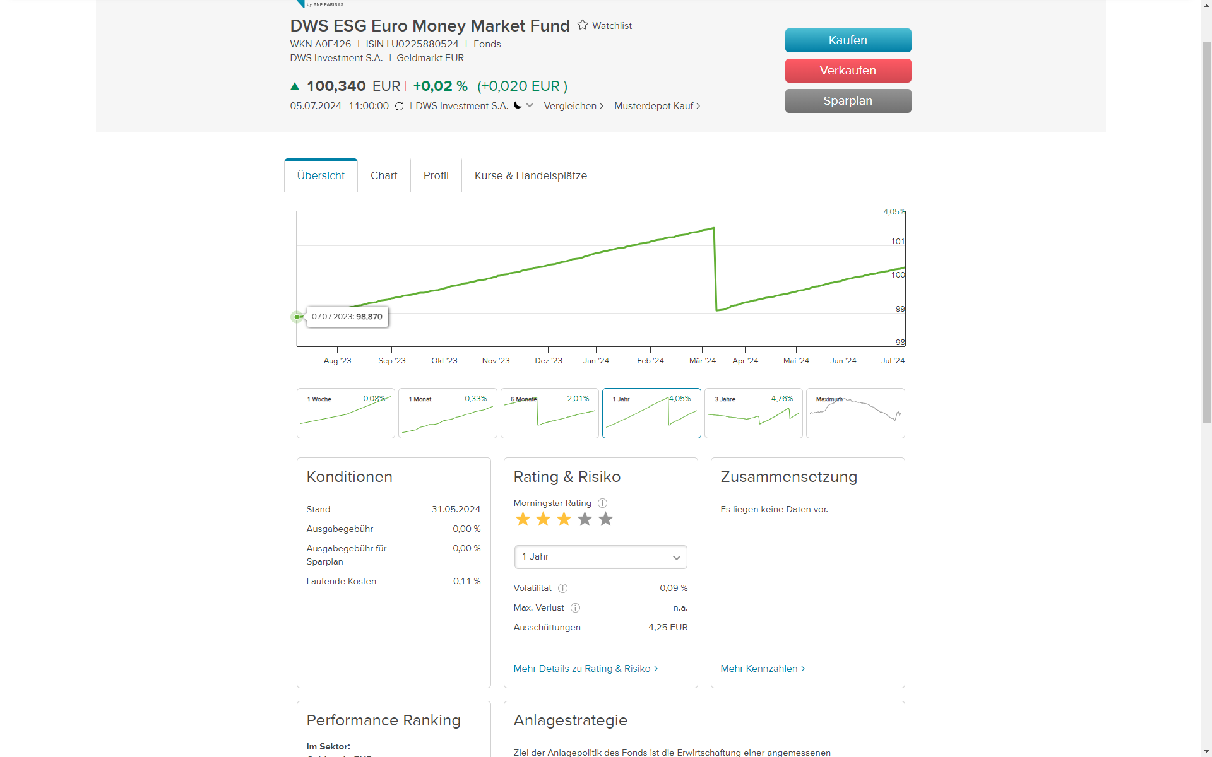Open Max. Verlust info icon
The height and width of the screenshot is (757, 1212).
point(575,607)
